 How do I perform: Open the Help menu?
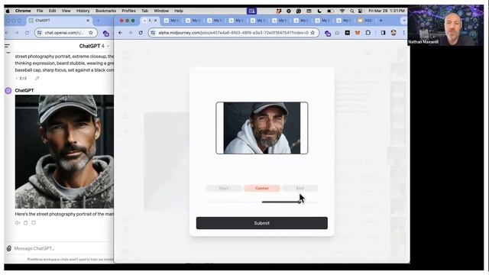179,11
